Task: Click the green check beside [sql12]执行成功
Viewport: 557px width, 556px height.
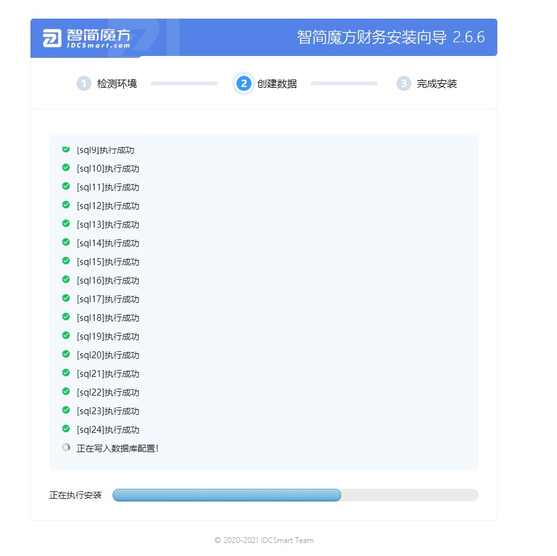Action: click(65, 205)
